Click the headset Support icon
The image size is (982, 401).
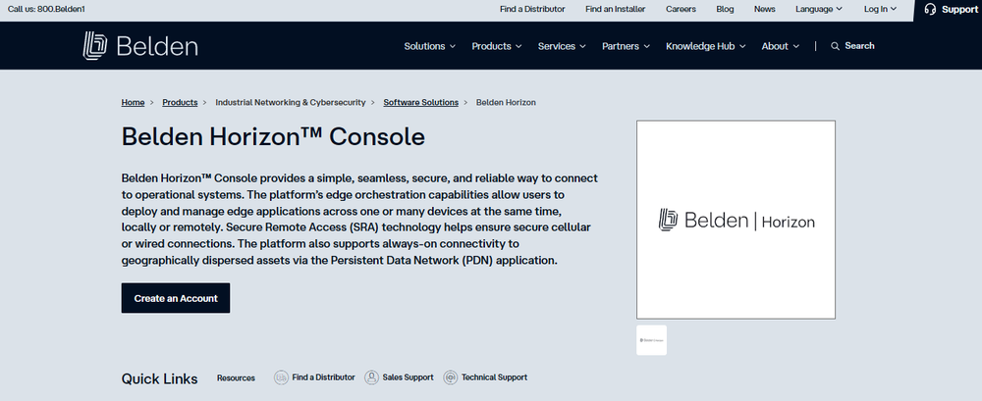click(x=930, y=10)
